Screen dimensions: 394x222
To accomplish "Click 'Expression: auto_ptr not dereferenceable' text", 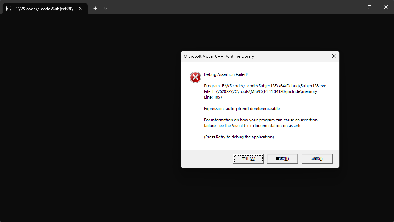I will coord(242,109).
